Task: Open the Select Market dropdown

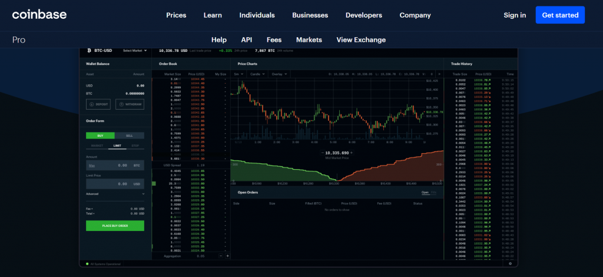Action: click(x=135, y=51)
